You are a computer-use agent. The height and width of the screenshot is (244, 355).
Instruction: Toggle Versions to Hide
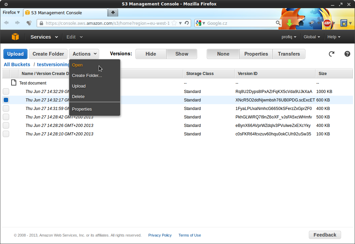coord(151,54)
